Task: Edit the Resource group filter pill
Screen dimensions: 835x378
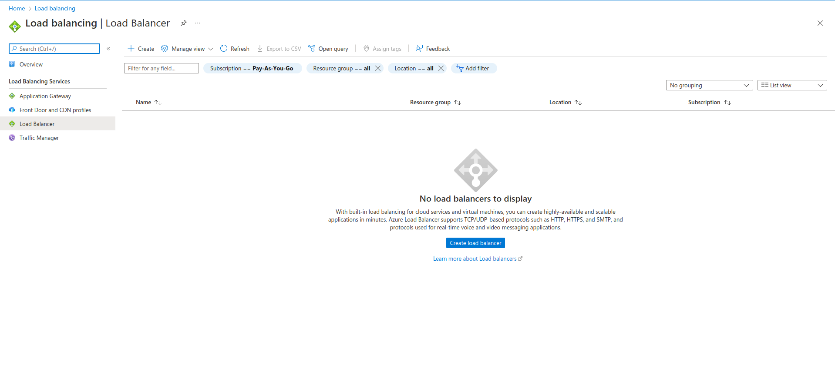Action: click(341, 68)
